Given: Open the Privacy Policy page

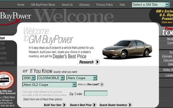Looking at the screenshot, I should tap(105, 5).
